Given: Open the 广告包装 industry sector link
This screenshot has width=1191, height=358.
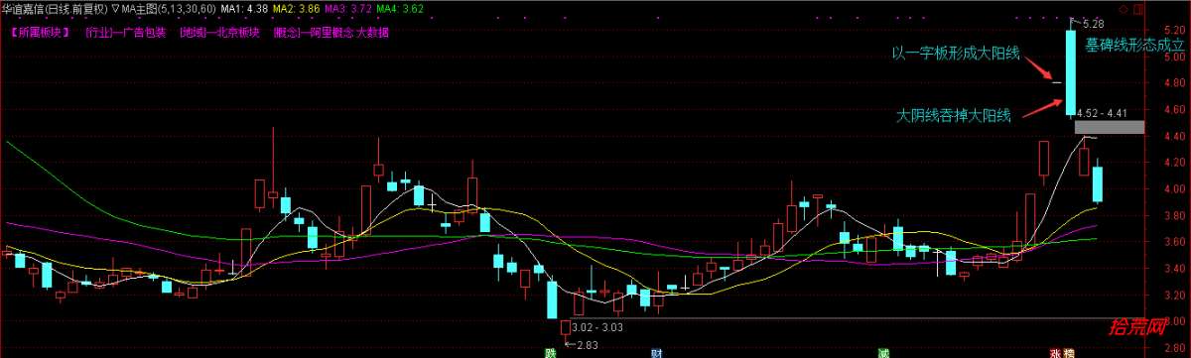Looking at the screenshot, I should tap(144, 32).
